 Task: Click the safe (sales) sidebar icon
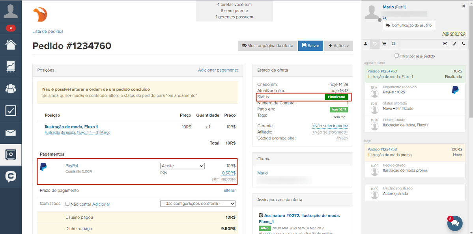pos(11,155)
